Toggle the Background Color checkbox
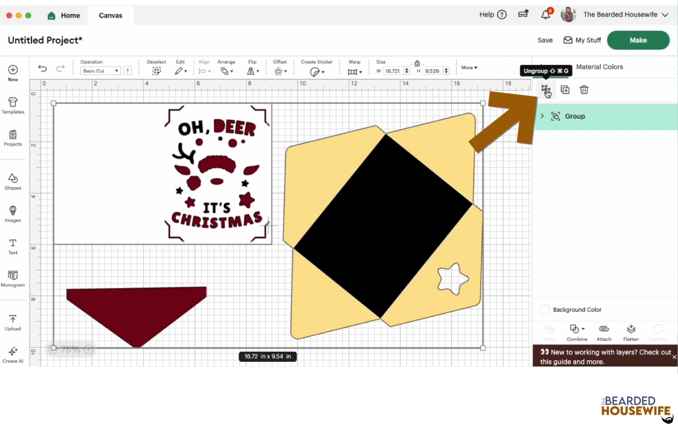Image resolution: width=678 pixels, height=431 pixels. tap(545, 309)
